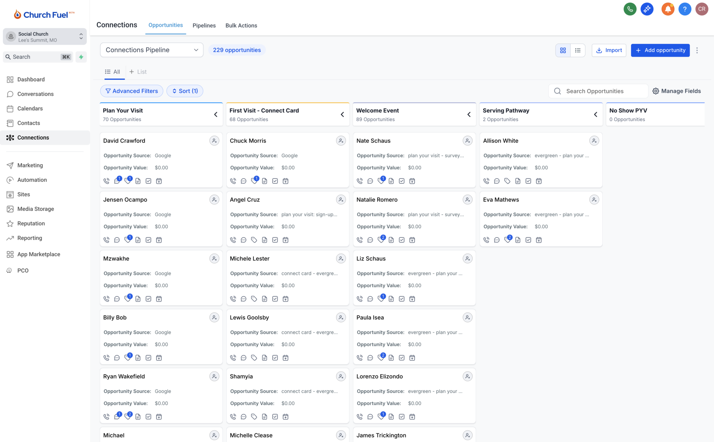Open Advanced Filters
The width and height of the screenshot is (714, 442).
click(x=132, y=91)
